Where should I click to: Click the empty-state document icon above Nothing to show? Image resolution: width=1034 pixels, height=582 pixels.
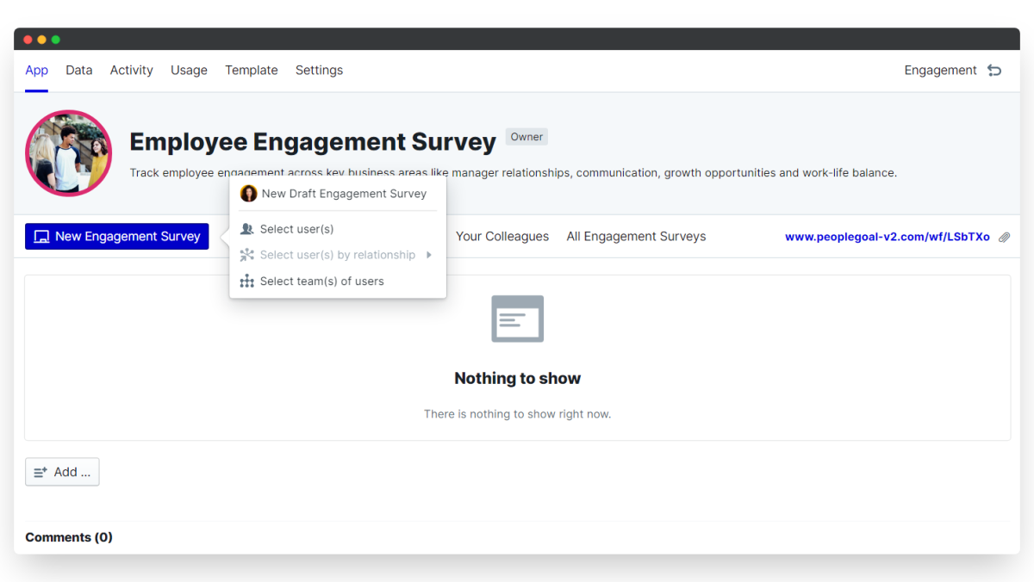pos(517,319)
